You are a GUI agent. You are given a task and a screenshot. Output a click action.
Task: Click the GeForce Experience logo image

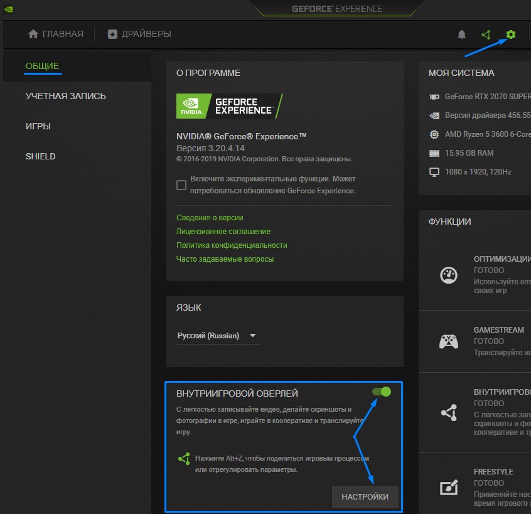(230, 106)
